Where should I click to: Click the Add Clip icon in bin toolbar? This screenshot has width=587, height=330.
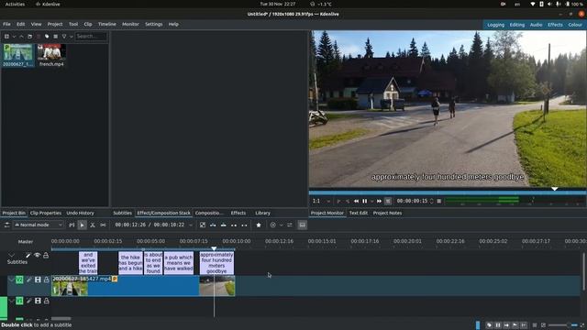coord(6,37)
